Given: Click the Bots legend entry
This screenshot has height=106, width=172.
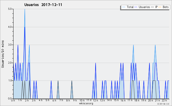Looking at the screenshot, I should [x=163, y=7].
